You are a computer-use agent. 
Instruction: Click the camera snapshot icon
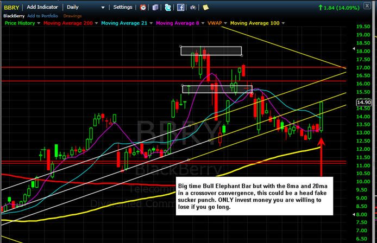click(193, 8)
